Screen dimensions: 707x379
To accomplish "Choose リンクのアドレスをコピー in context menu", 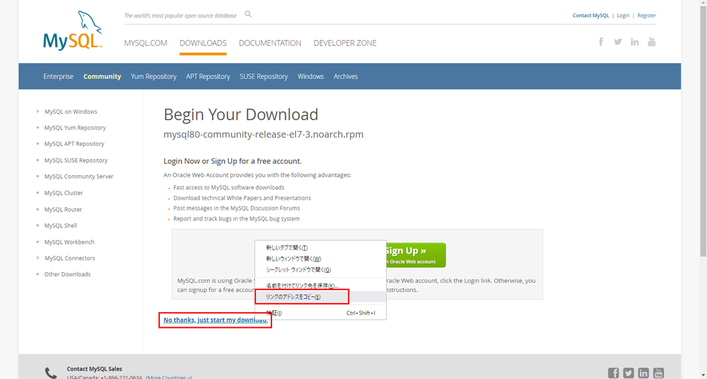I will (x=320, y=297).
